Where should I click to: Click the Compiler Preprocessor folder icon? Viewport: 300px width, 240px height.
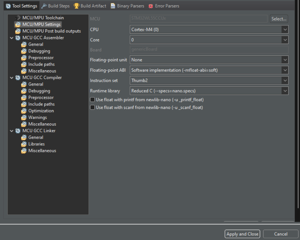point(24,97)
